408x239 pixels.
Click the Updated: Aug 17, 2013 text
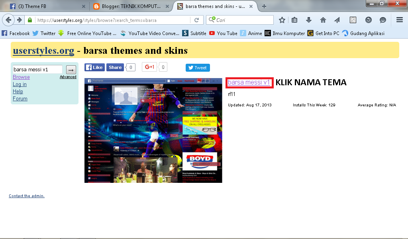click(250, 105)
